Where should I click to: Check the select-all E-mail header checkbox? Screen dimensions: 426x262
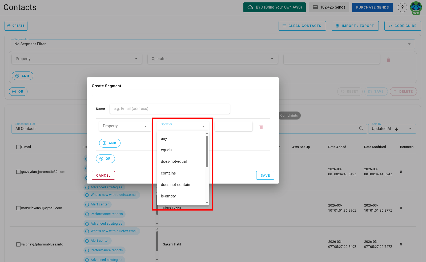[18, 147]
